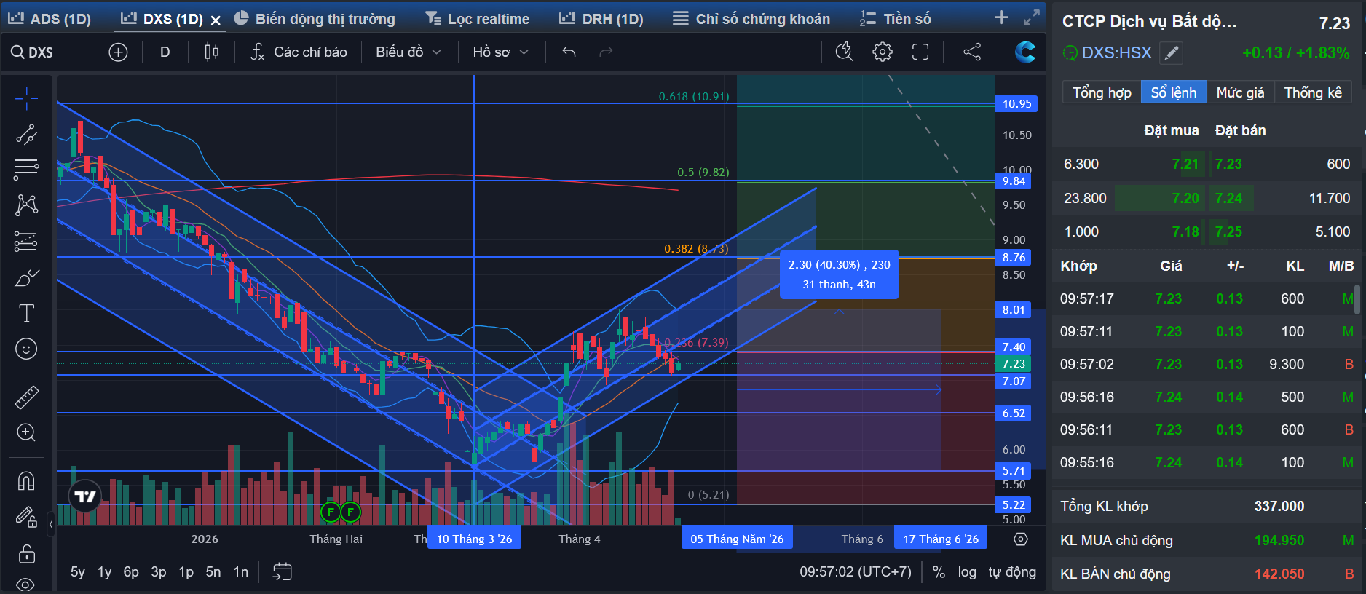
Task: Click the DXS:HSX symbol link
Action: [1116, 52]
